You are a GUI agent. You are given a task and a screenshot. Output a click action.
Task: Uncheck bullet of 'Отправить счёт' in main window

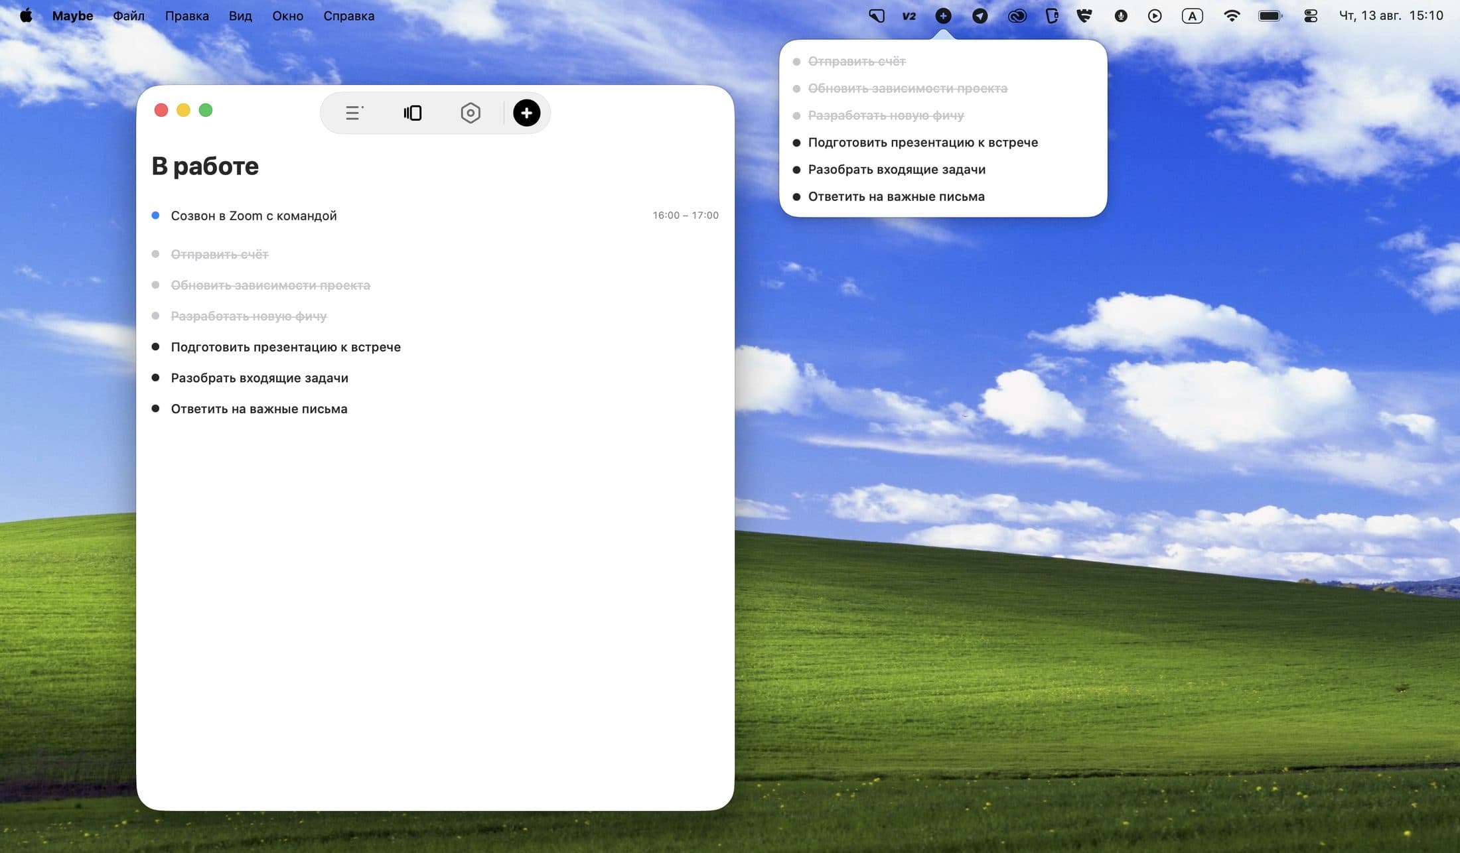pyautogui.click(x=155, y=254)
